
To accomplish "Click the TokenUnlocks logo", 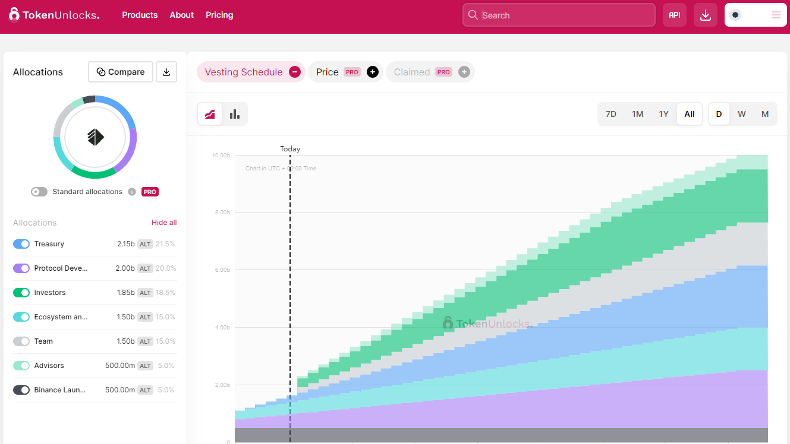I will click(54, 15).
